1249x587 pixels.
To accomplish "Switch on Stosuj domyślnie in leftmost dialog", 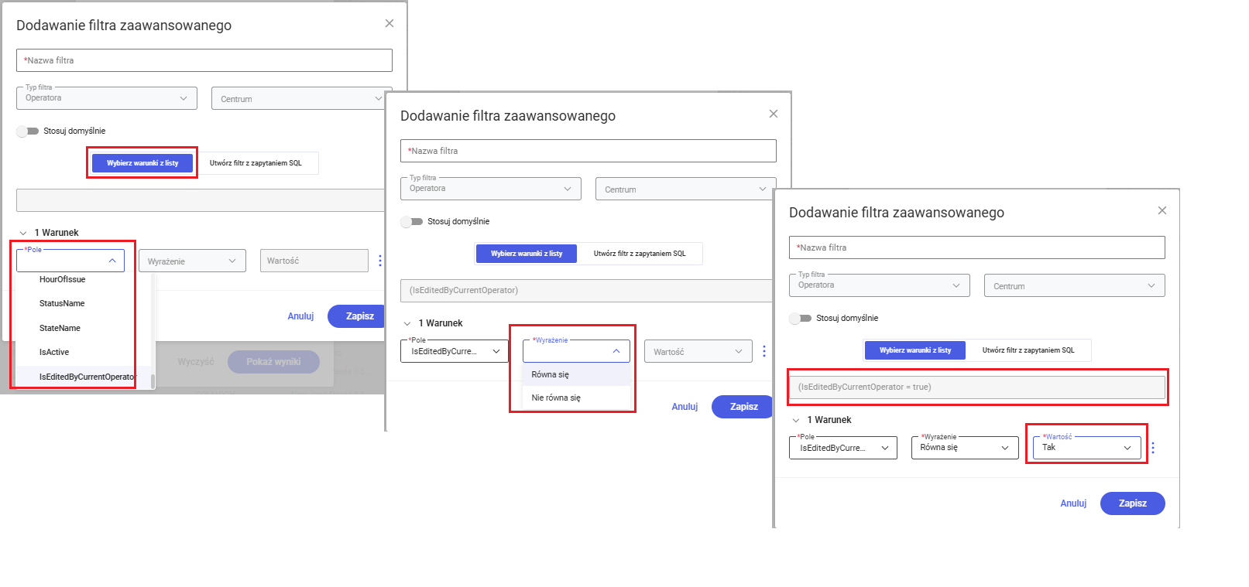I will pos(28,131).
